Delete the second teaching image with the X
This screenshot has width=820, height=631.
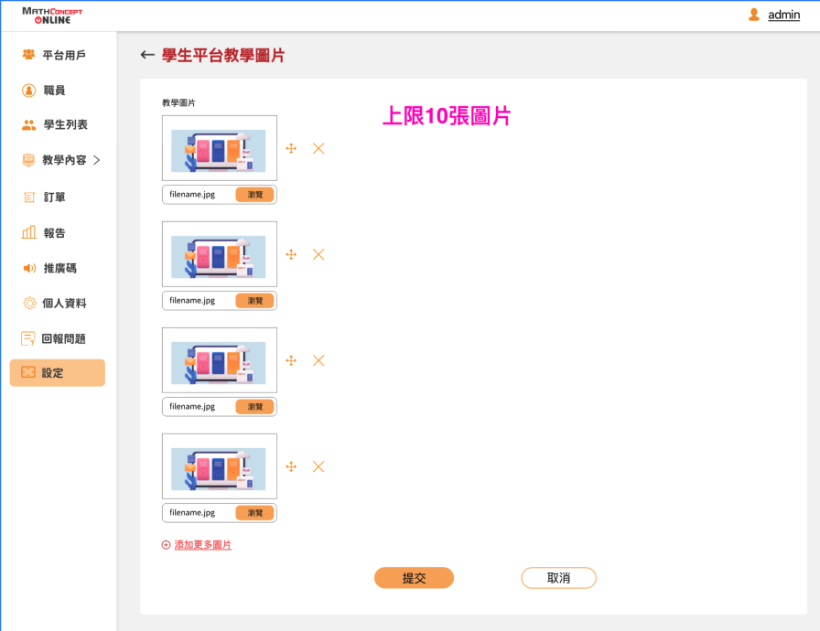tap(318, 254)
